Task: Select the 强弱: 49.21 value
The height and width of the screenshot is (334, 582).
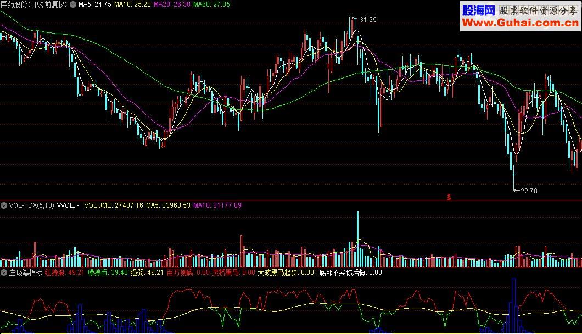Action: coord(147,272)
